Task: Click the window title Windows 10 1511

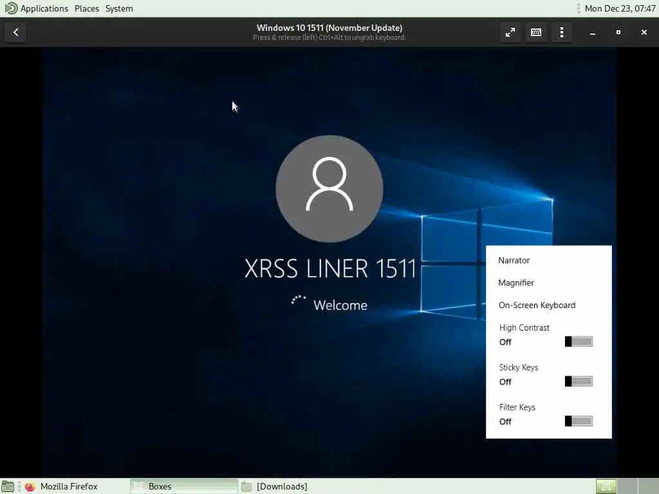Action: coord(329,28)
